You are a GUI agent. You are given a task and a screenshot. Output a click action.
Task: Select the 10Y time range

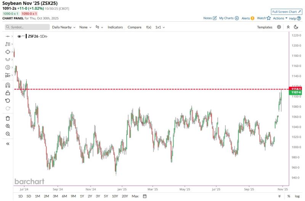115,196
